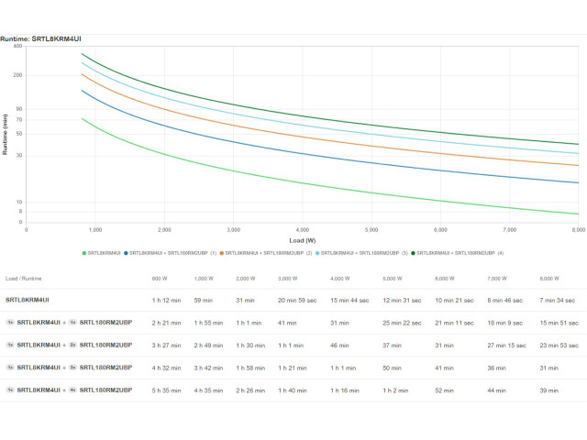Click the 2x quantity badge before SRTL180RM2UBP

coord(72,345)
